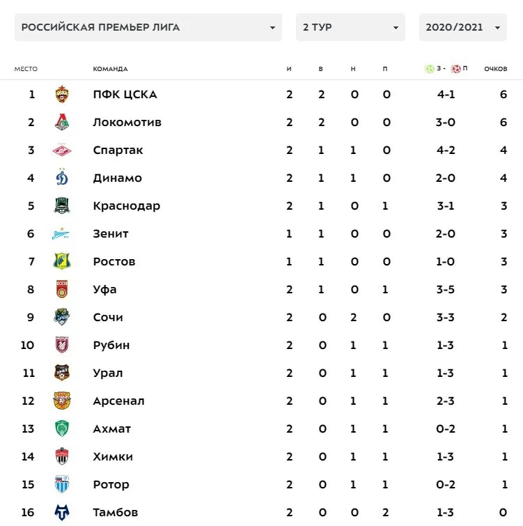This screenshot has height=526, width=523.
Task: Select the Химки team name
Action: point(113,456)
